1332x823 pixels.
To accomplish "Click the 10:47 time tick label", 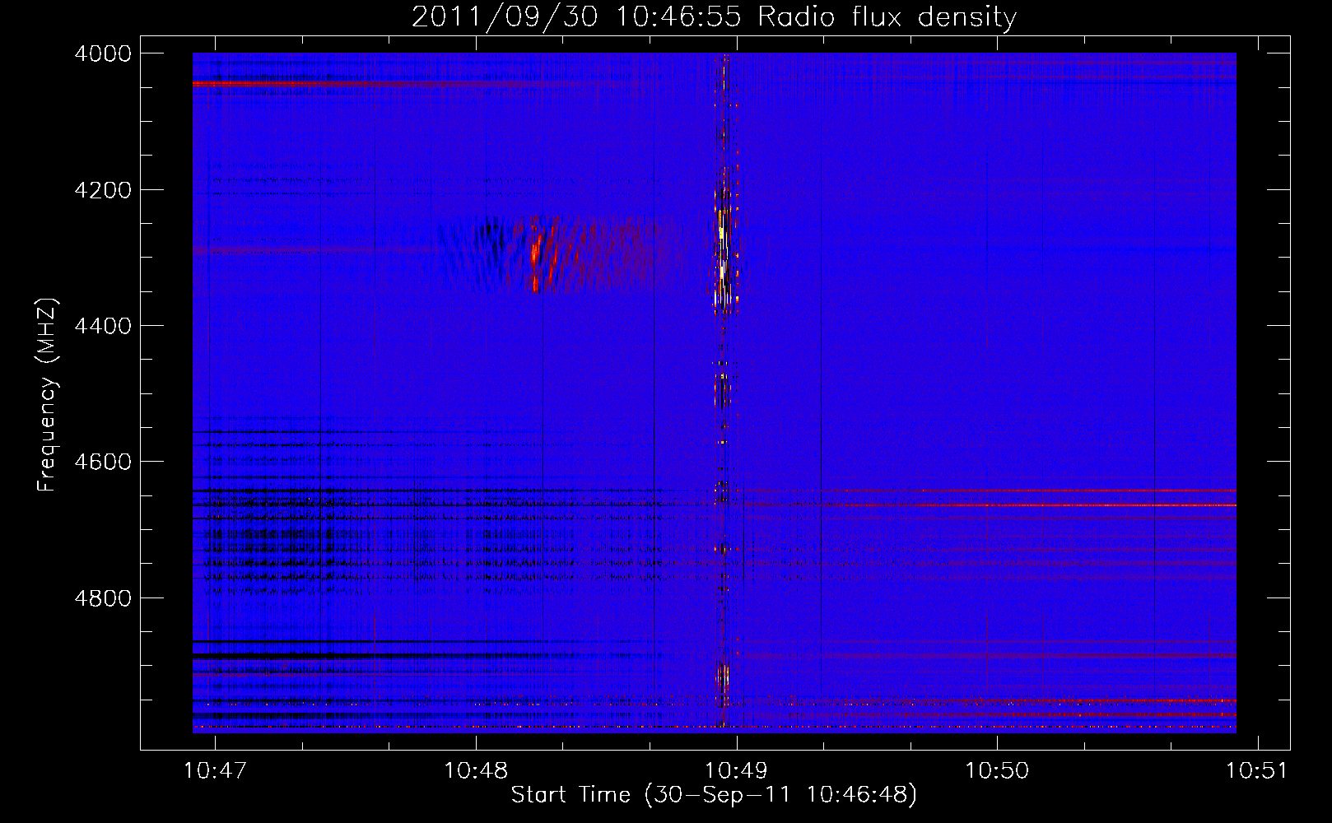I will coord(215,770).
